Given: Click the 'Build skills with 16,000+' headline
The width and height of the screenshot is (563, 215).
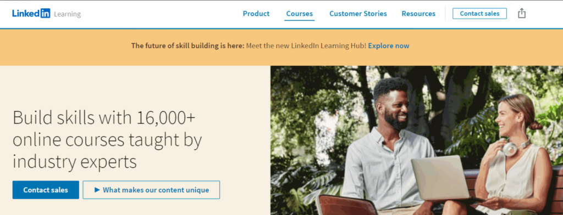Looking at the screenshot, I should click(x=104, y=118).
